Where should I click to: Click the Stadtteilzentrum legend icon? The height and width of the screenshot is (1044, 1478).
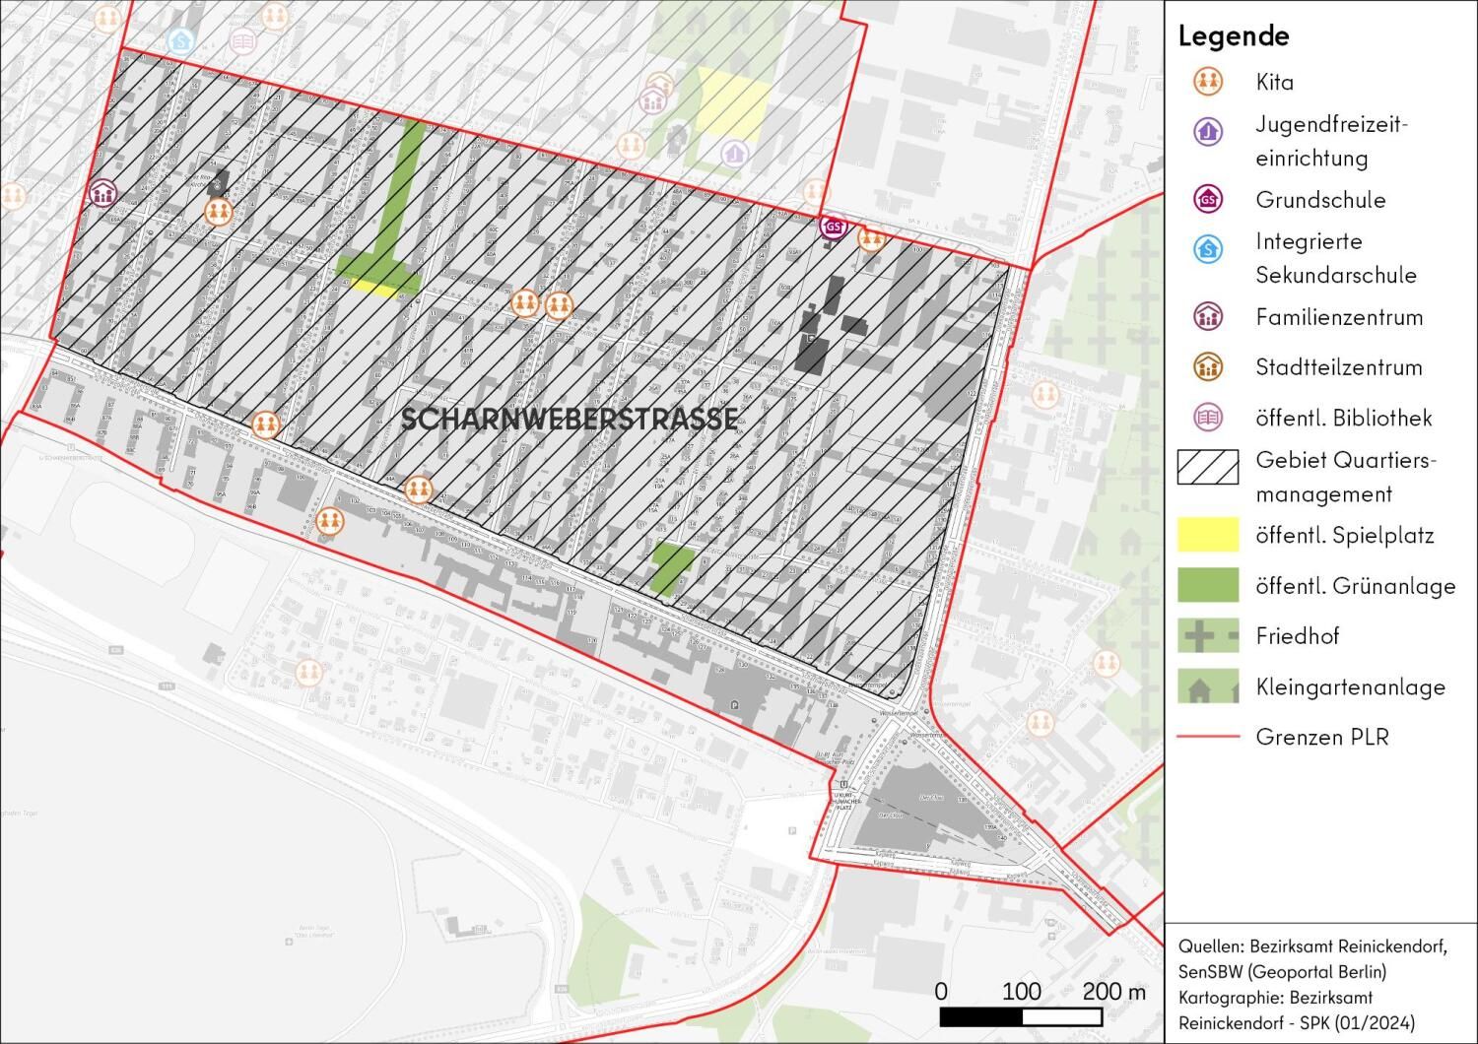(x=1208, y=367)
